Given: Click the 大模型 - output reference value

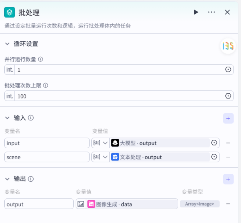Looking at the screenshot, I should tap(160, 143).
